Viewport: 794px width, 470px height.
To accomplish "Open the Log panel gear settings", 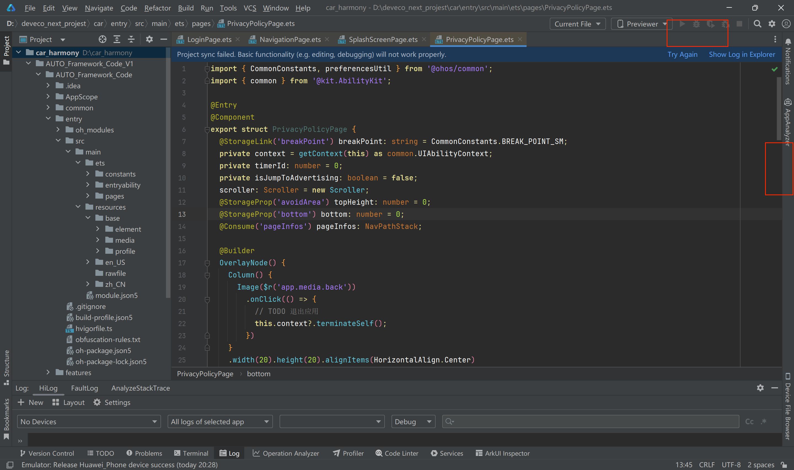I will click(760, 388).
